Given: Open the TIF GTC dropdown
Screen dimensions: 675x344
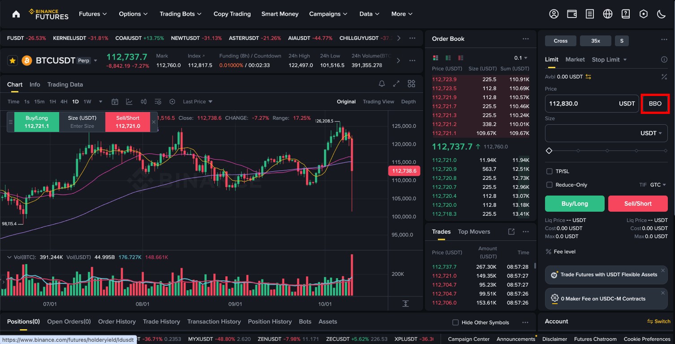Looking at the screenshot, I should pos(658,185).
